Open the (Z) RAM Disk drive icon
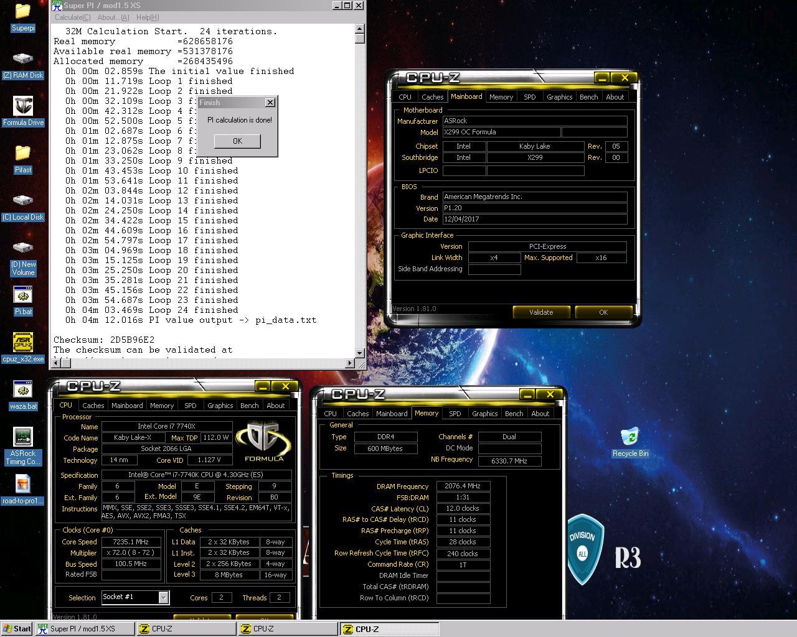797x637 pixels. click(23, 65)
